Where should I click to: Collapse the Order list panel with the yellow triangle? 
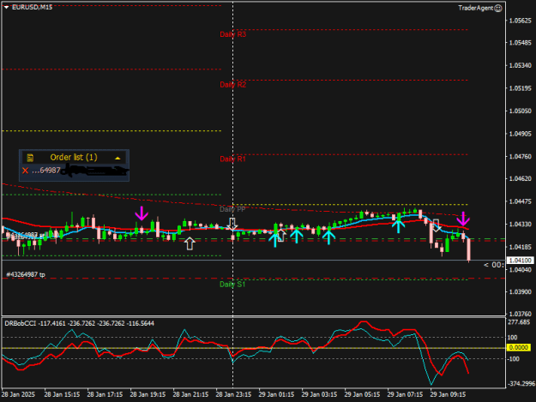[117, 158]
